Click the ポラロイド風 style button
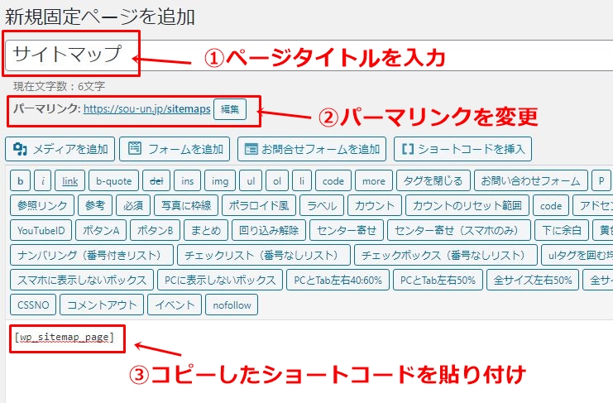The image size is (613, 403). click(259, 205)
